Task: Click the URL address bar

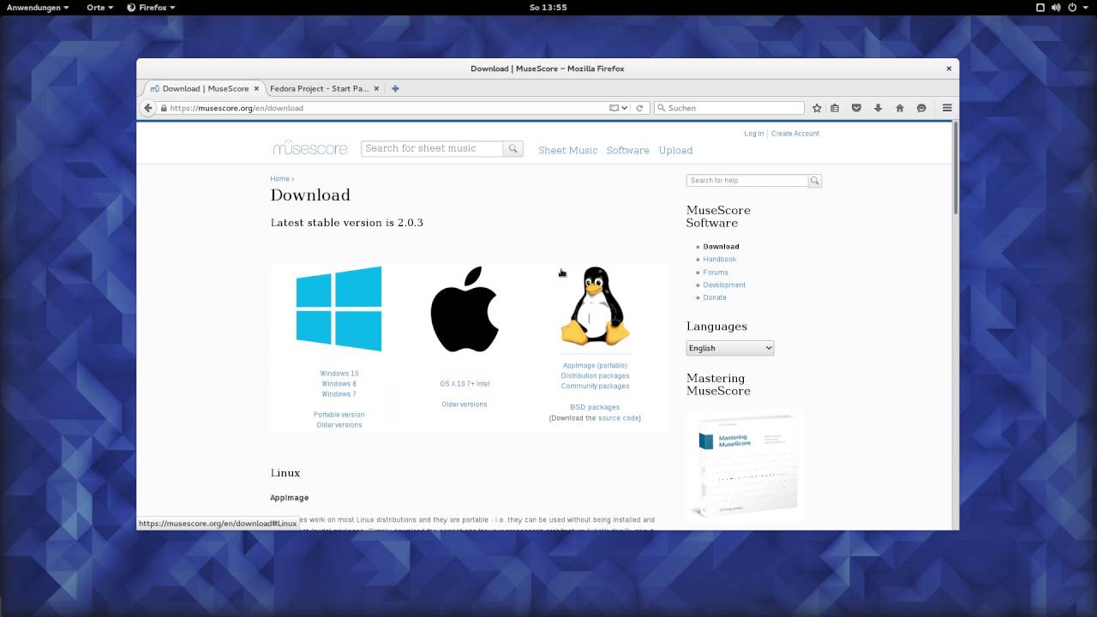Action: coord(386,108)
